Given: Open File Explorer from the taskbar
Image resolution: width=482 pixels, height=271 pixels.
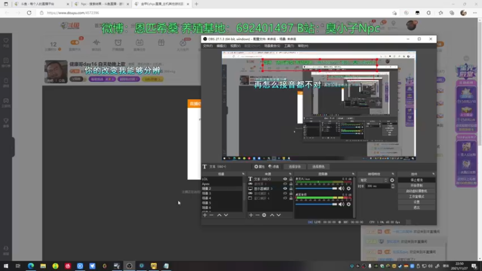Looking at the screenshot, I should click(43, 266).
